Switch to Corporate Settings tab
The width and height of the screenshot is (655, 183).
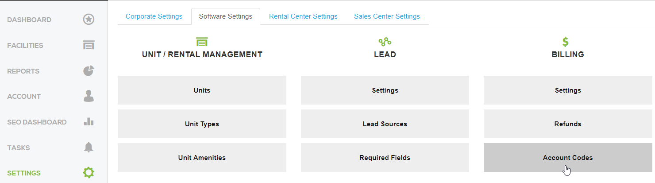point(154,16)
